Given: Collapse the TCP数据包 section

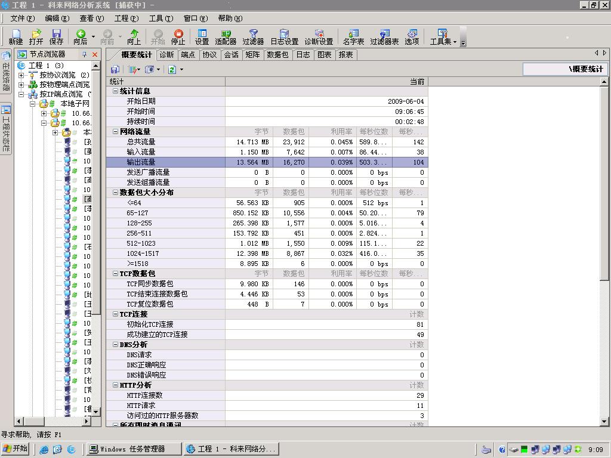Looking at the screenshot, I should pyautogui.click(x=115, y=274).
